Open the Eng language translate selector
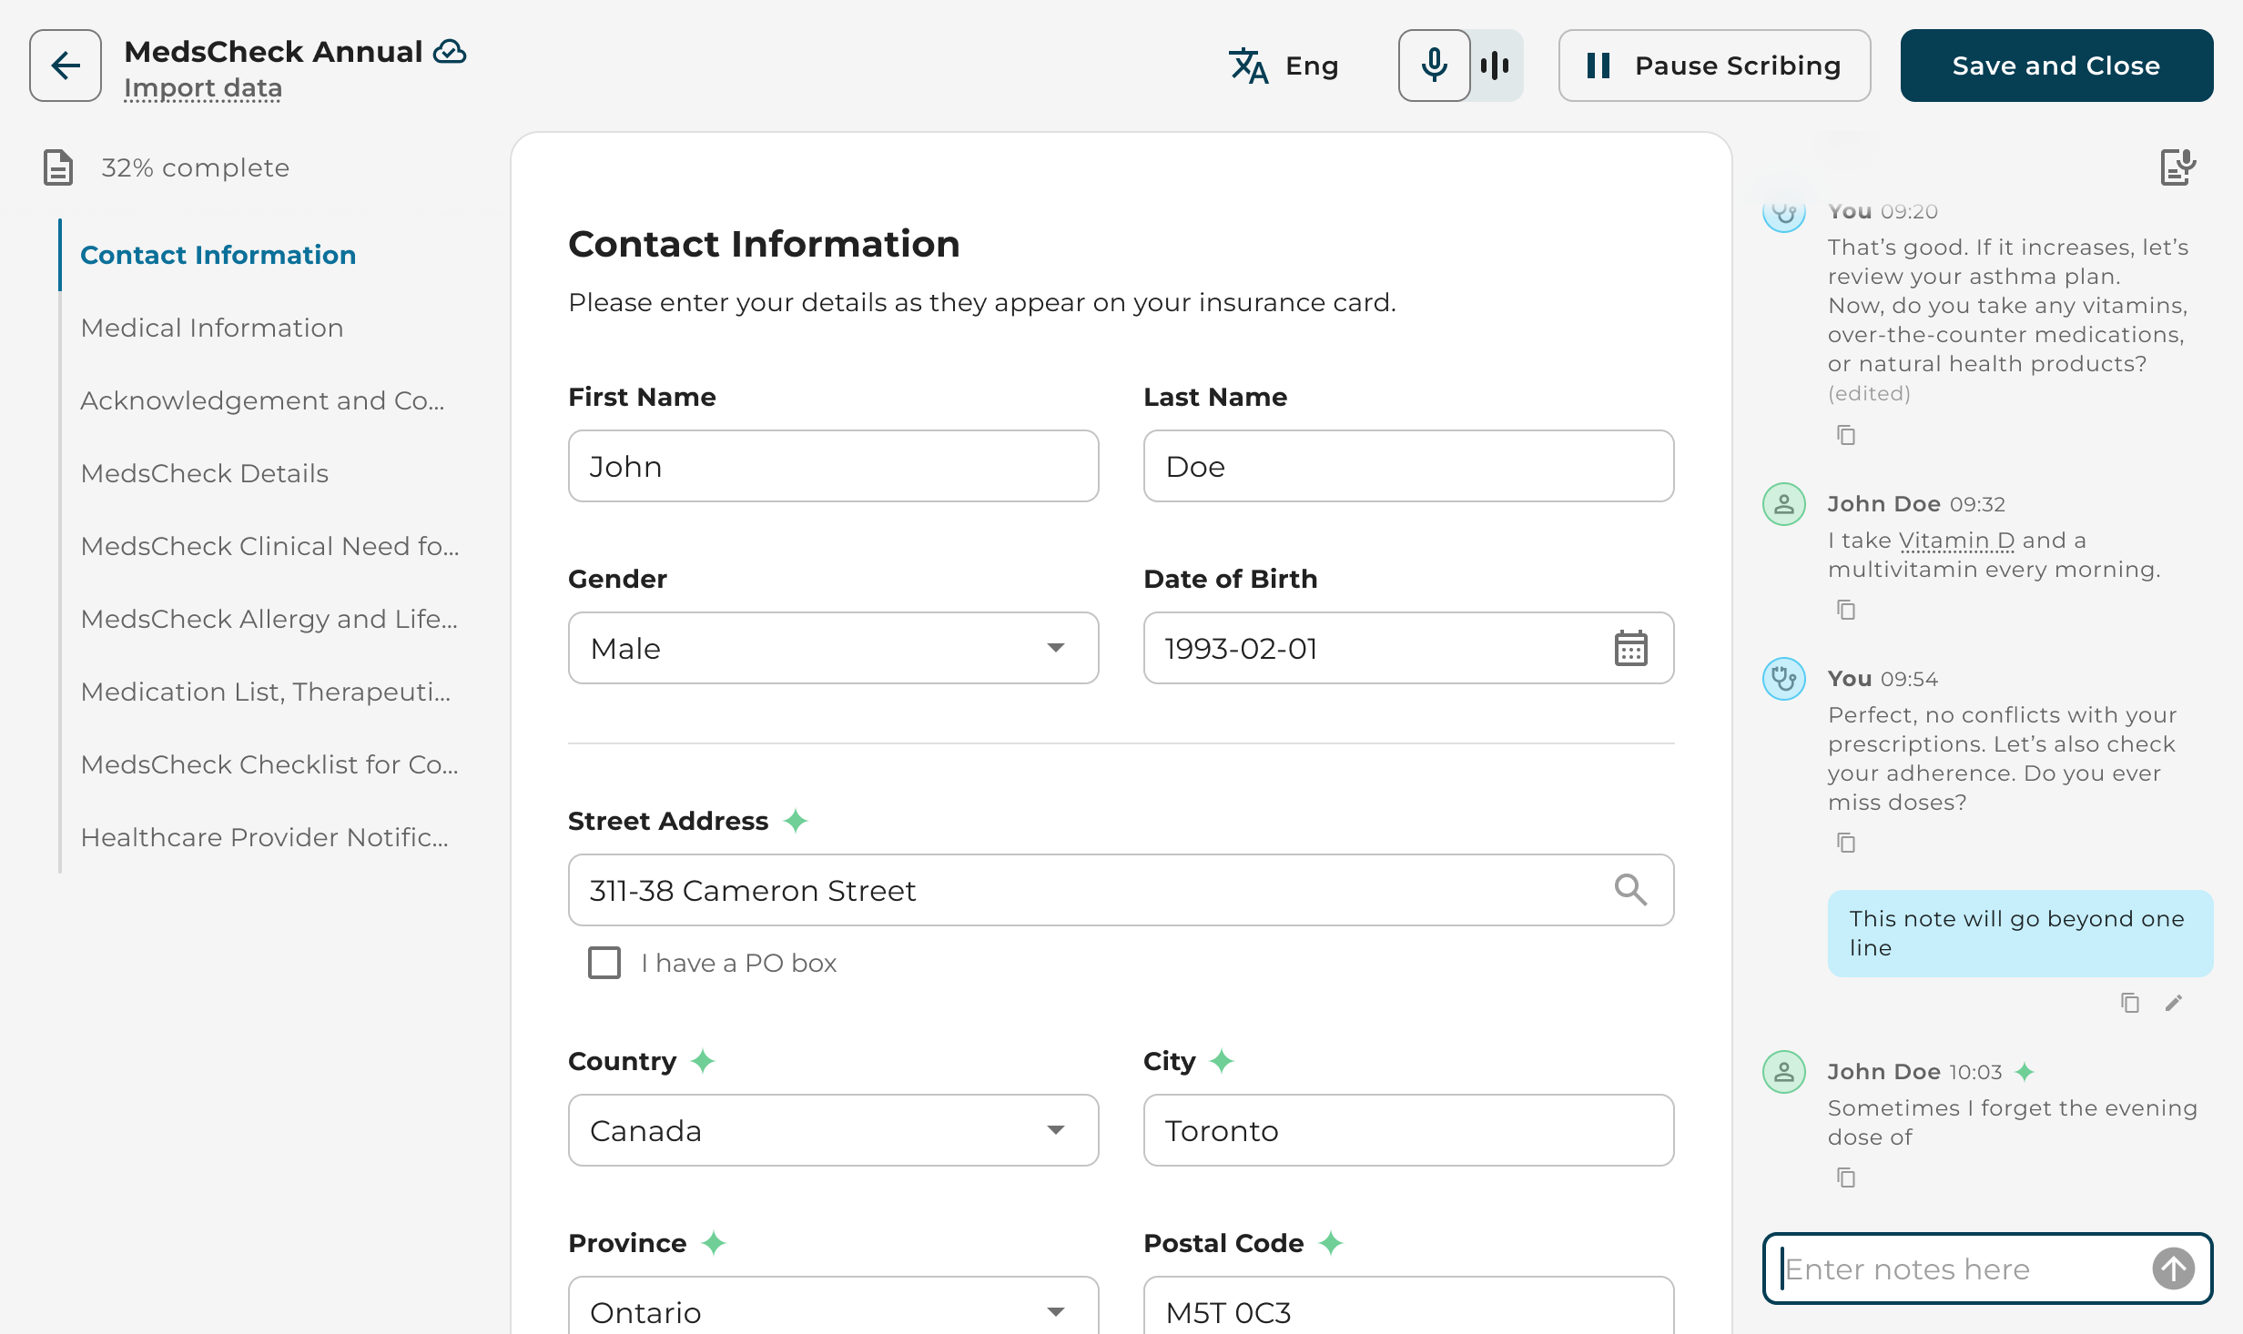 pyautogui.click(x=1284, y=66)
